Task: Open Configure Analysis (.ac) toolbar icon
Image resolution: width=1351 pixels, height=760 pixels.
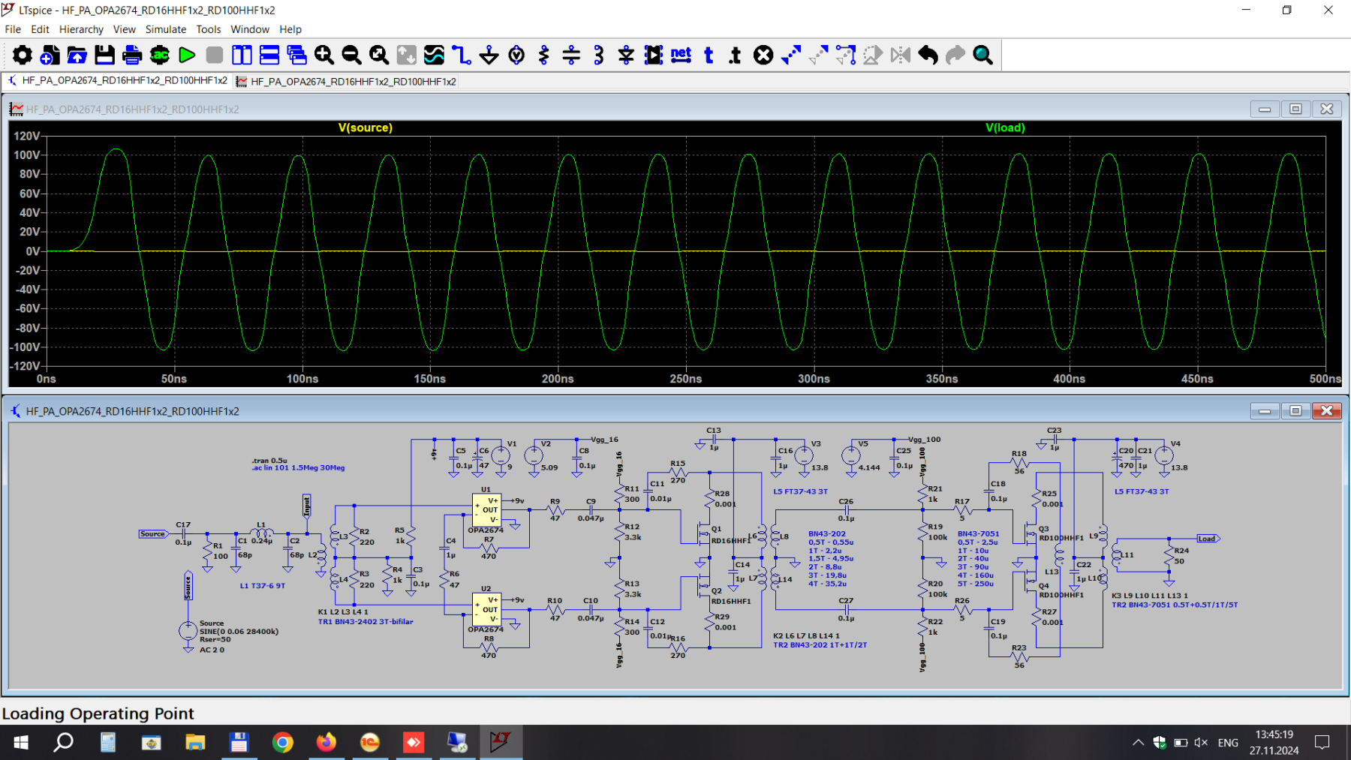Action: click(160, 55)
